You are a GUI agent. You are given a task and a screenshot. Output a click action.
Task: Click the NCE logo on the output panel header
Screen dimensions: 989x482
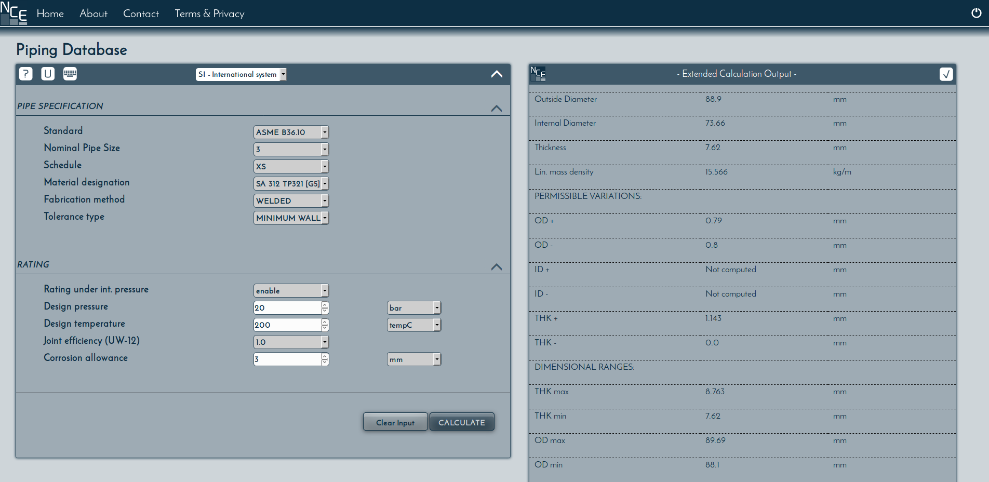click(538, 74)
